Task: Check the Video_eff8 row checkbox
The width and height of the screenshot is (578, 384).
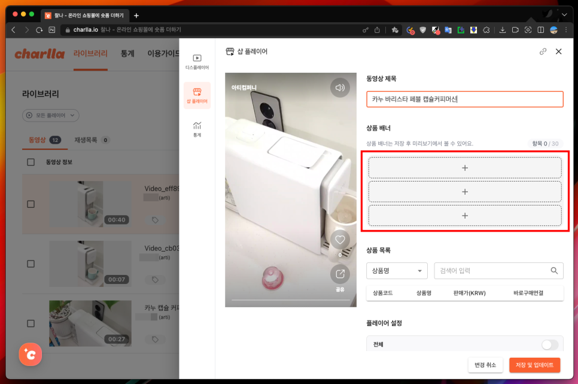Action: [31, 204]
